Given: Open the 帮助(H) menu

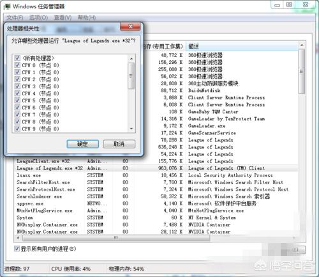Looking at the screenshot, I should (x=87, y=18).
